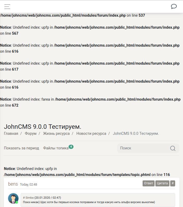Open Файлы топика tab
Viewport: 183px width, 207px height.
coord(56,148)
